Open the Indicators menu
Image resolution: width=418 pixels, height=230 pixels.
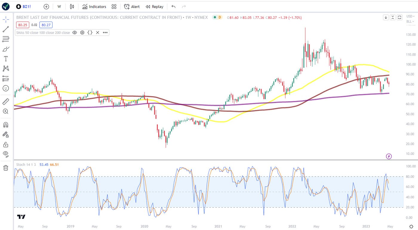[94, 7]
